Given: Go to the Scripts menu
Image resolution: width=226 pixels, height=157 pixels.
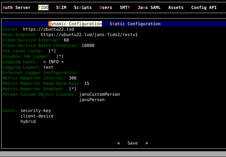Looking at the screenshot, I should pyautogui.click(x=83, y=7).
